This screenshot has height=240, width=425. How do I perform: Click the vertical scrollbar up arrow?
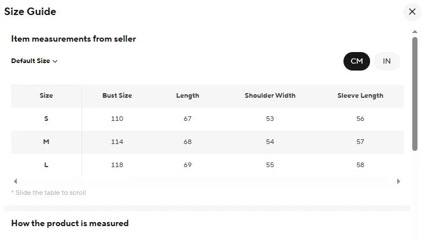tap(415, 32)
